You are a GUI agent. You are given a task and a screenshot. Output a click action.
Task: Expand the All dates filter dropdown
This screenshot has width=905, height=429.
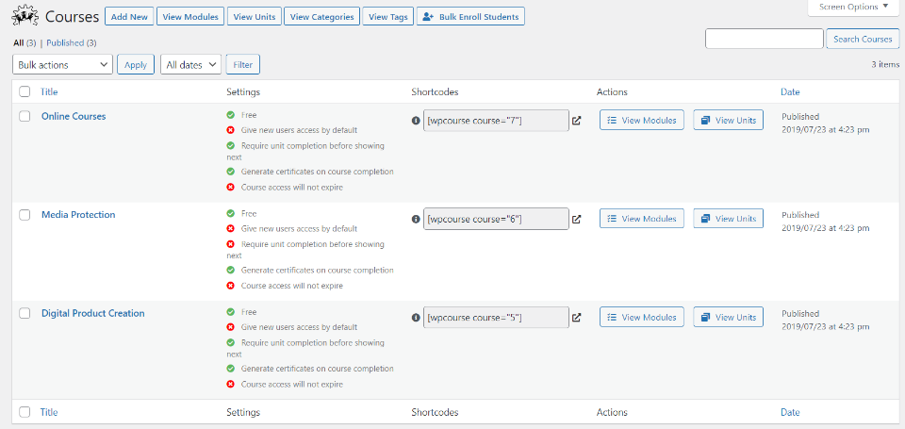(190, 64)
